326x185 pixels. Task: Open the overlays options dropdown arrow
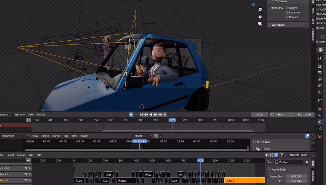312,136
